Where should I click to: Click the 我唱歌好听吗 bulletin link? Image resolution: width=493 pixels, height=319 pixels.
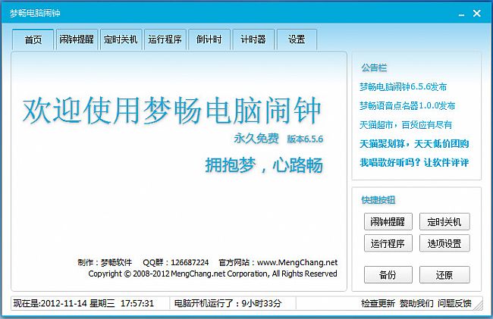pos(413,162)
